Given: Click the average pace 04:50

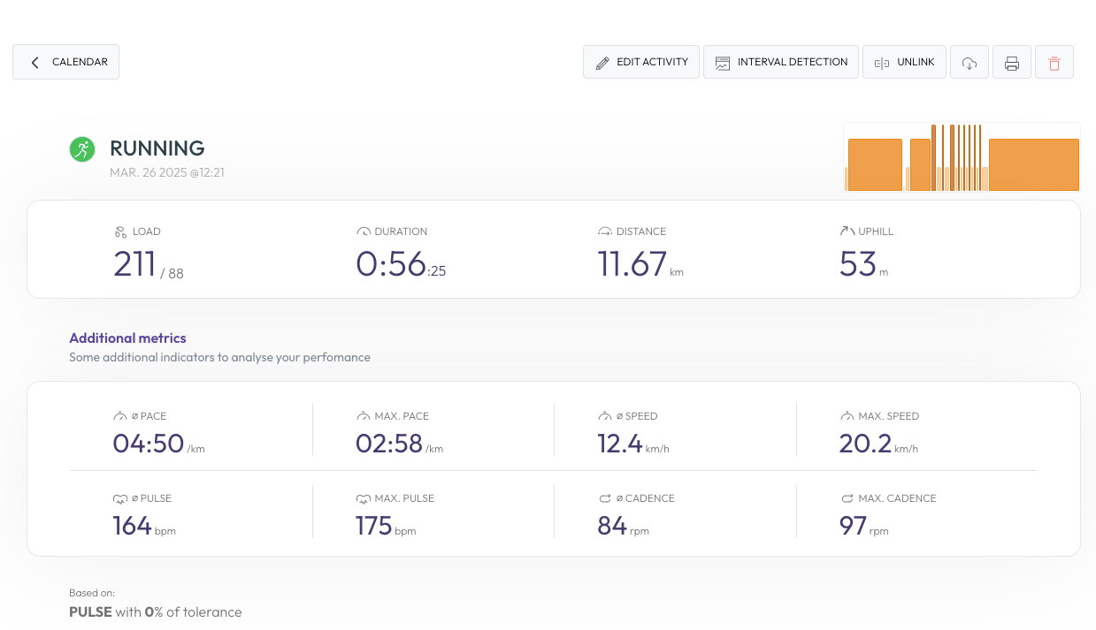Looking at the screenshot, I should point(149,444).
